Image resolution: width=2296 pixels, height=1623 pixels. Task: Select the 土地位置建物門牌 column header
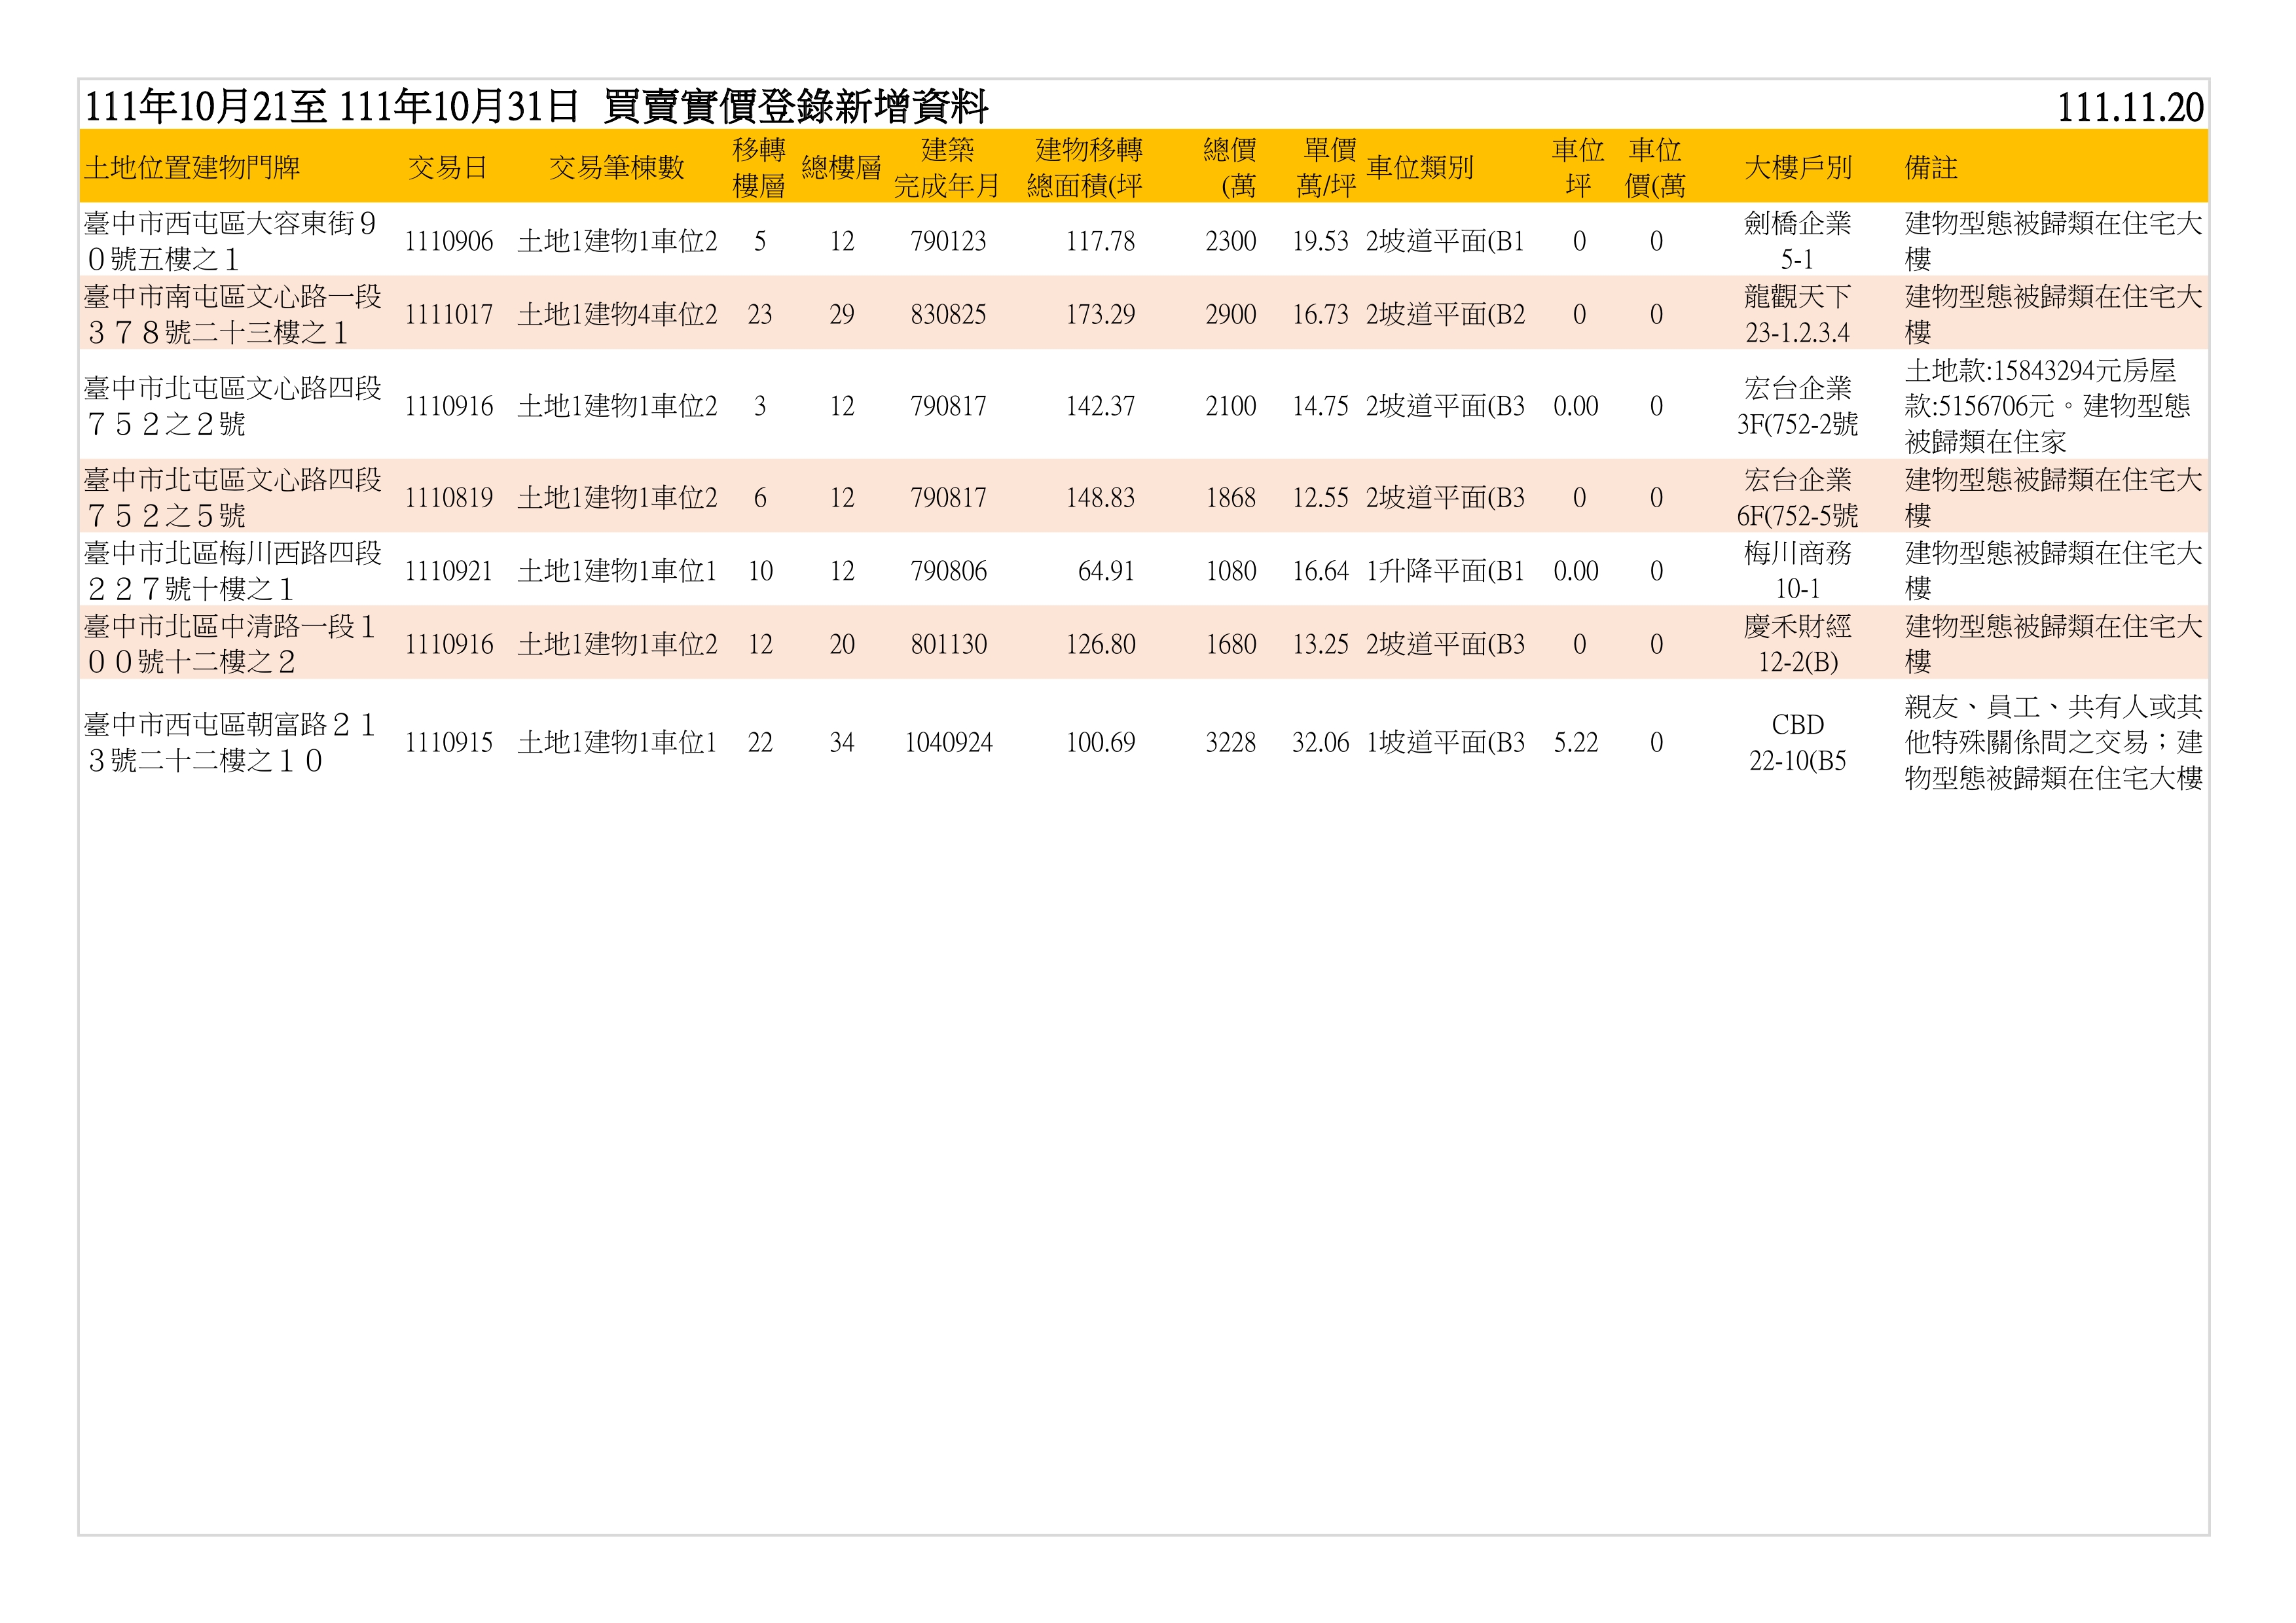point(192,167)
